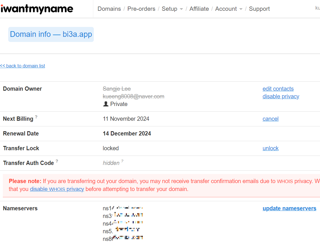Image resolution: width=320 pixels, height=246 pixels.
Task: Click the ns3 nameserver entry
Action: tap(123, 216)
